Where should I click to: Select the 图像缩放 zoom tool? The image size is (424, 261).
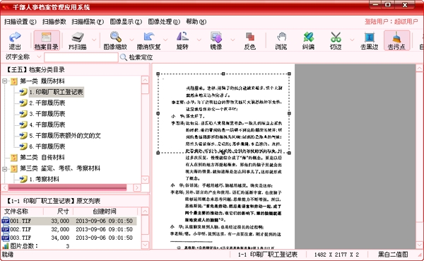115,40
